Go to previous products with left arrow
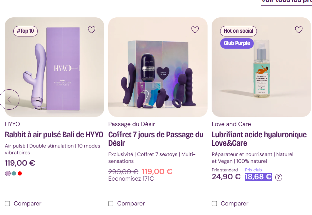 coord(10,99)
